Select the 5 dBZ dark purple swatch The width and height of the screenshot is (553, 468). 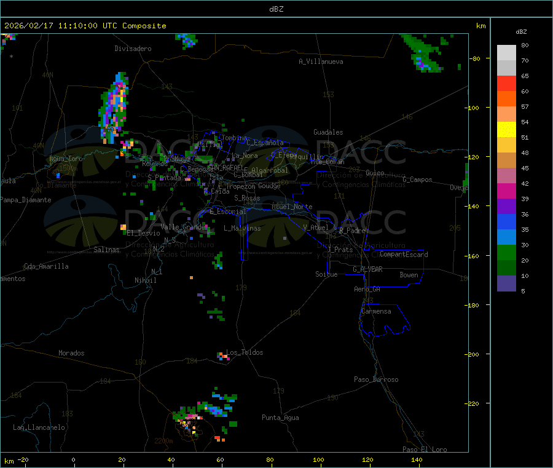click(506, 284)
